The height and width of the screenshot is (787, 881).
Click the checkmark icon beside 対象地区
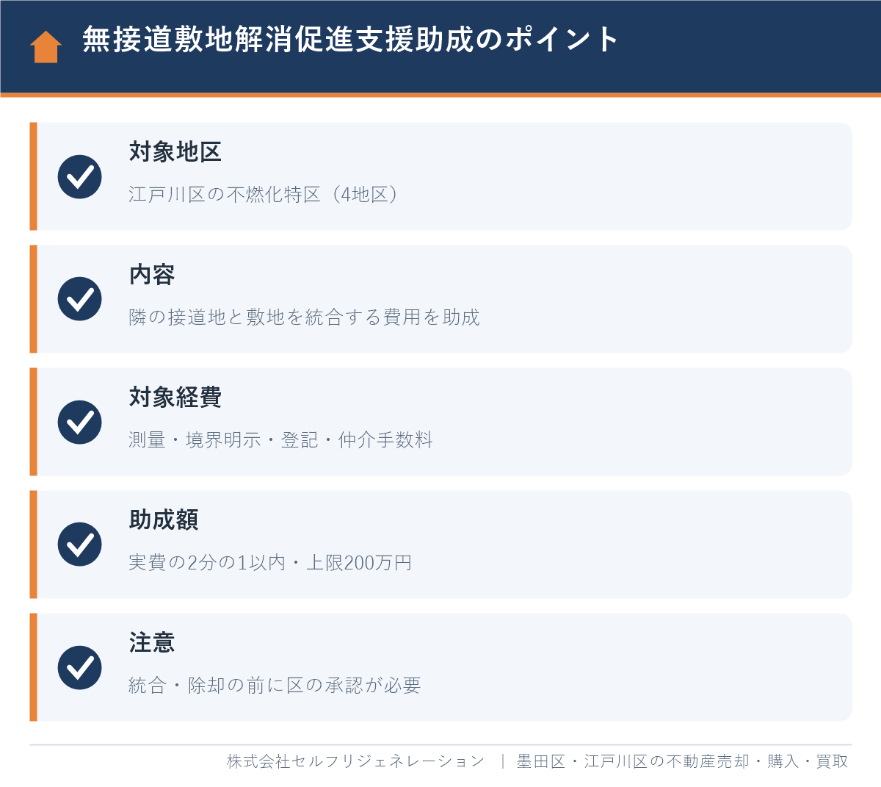[x=80, y=176]
